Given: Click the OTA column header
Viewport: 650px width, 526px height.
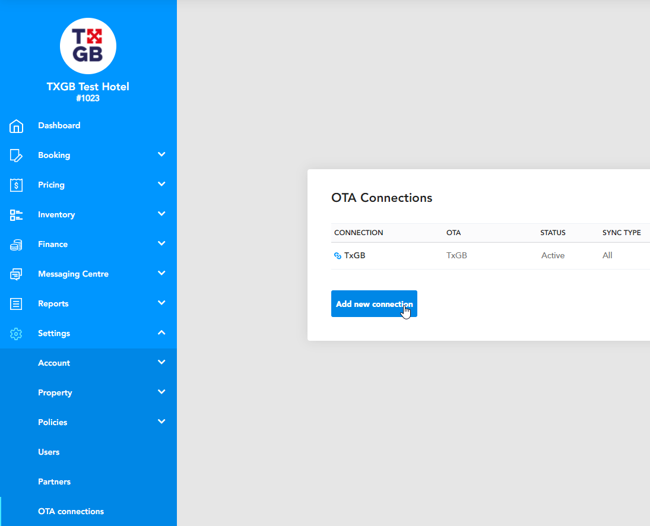Looking at the screenshot, I should tap(454, 233).
